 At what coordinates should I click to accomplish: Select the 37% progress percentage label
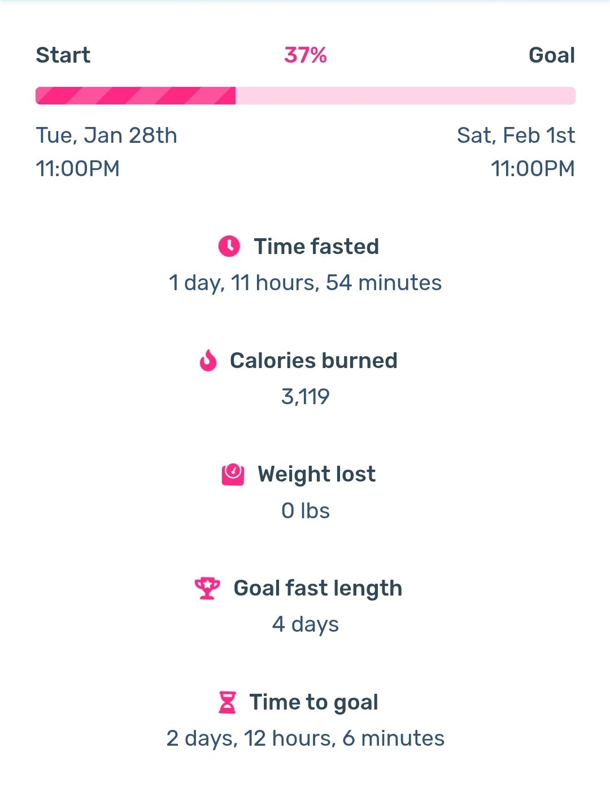point(306,55)
